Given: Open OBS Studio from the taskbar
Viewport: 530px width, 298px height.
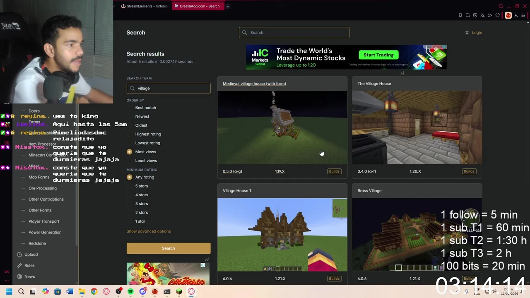Looking at the screenshot, I should click(x=118, y=291).
